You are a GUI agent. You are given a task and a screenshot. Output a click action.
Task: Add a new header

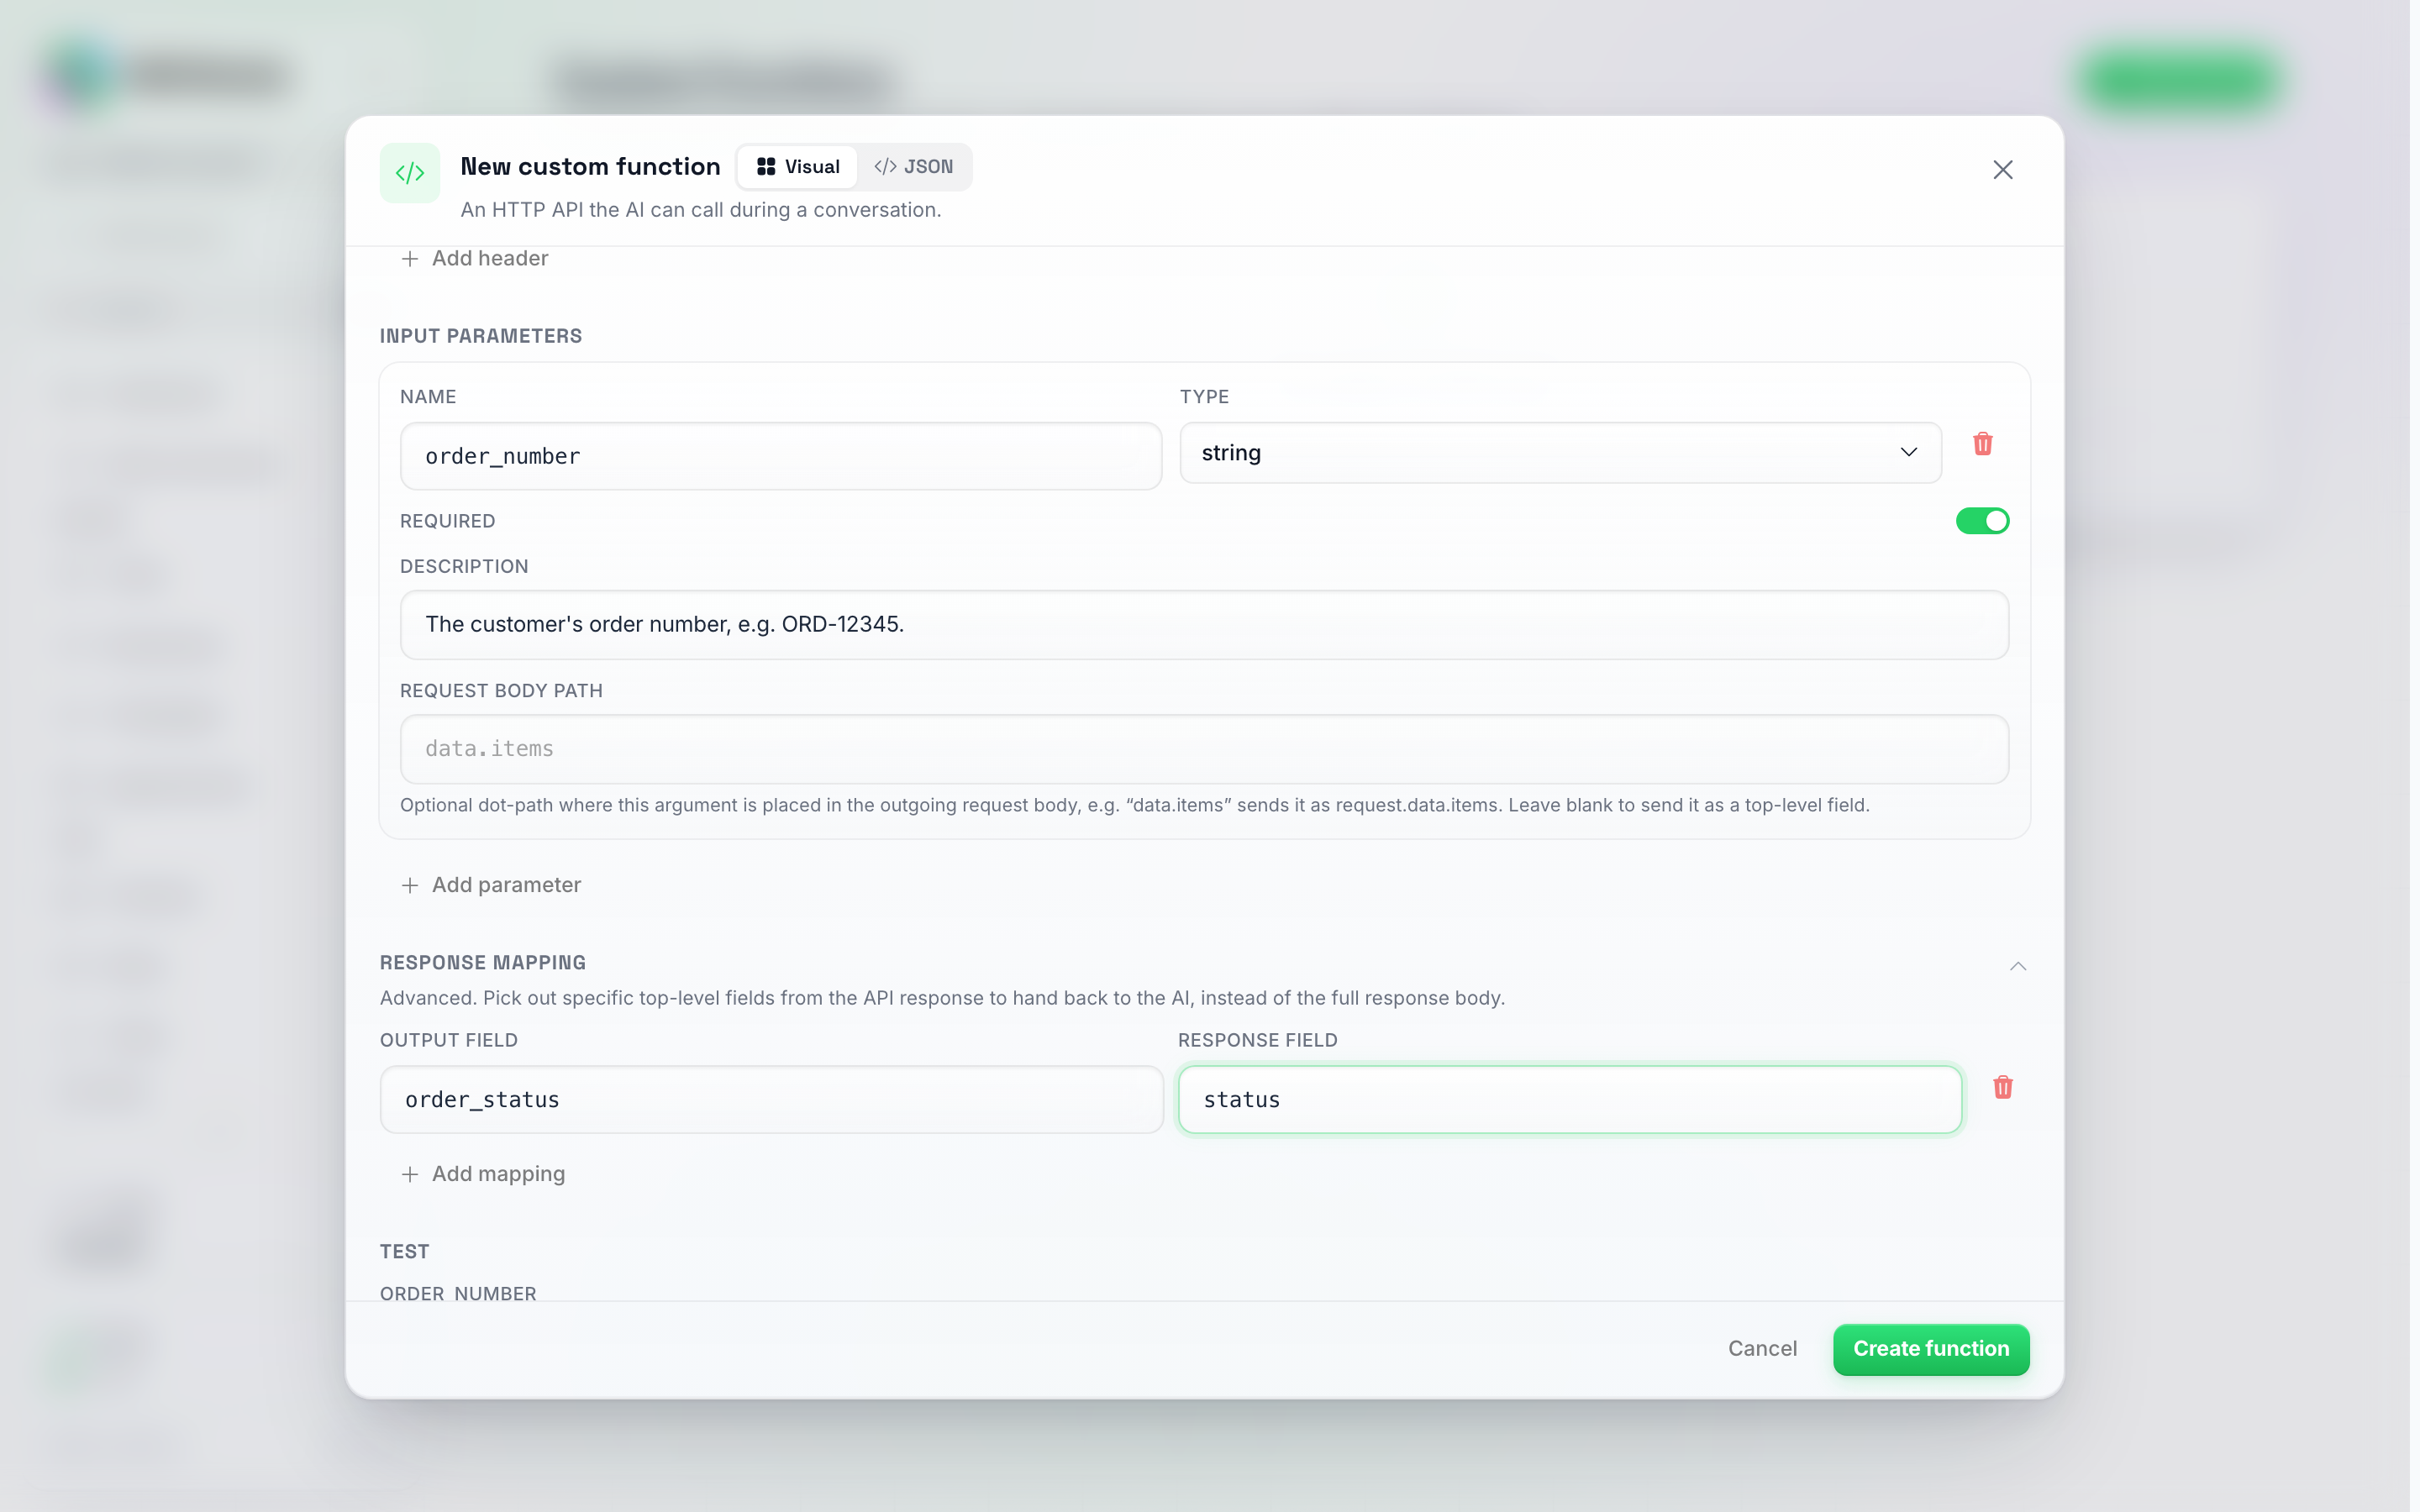(x=475, y=259)
